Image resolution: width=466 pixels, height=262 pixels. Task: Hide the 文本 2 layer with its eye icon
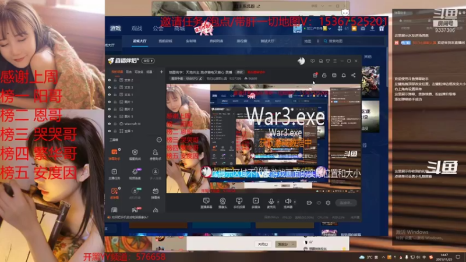(x=110, y=80)
